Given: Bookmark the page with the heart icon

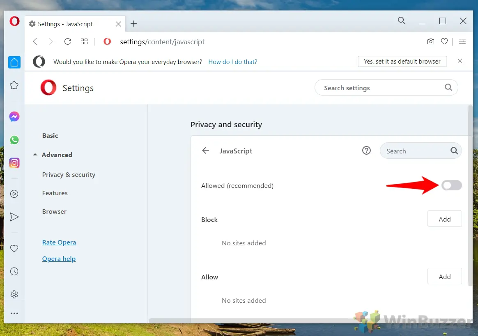Looking at the screenshot, I should [x=444, y=41].
